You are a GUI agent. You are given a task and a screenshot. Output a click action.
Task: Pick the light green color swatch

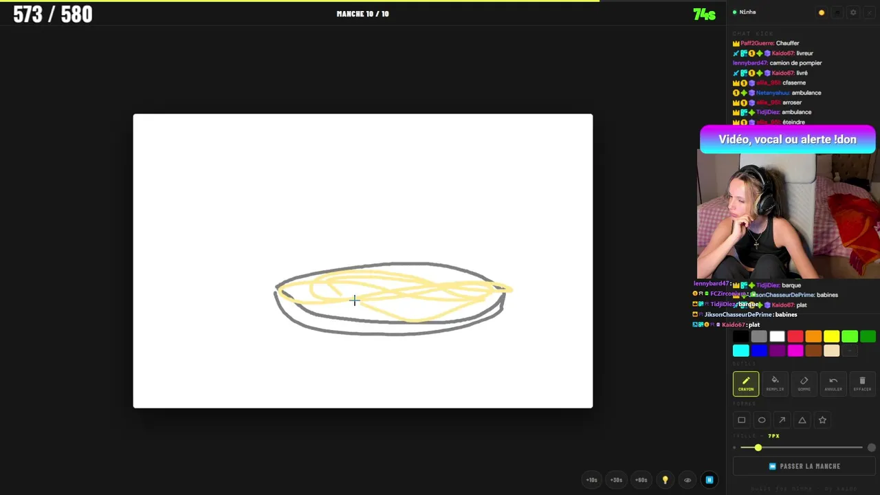(850, 336)
